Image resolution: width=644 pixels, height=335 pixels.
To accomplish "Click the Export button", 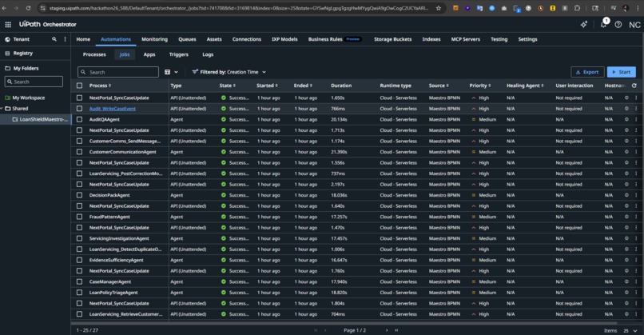I will [587, 72].
